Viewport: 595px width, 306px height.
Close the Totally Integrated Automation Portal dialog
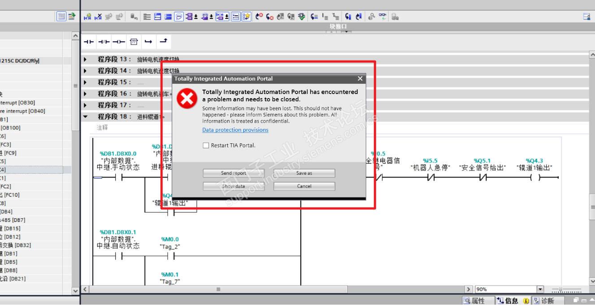tap(360, 78)
